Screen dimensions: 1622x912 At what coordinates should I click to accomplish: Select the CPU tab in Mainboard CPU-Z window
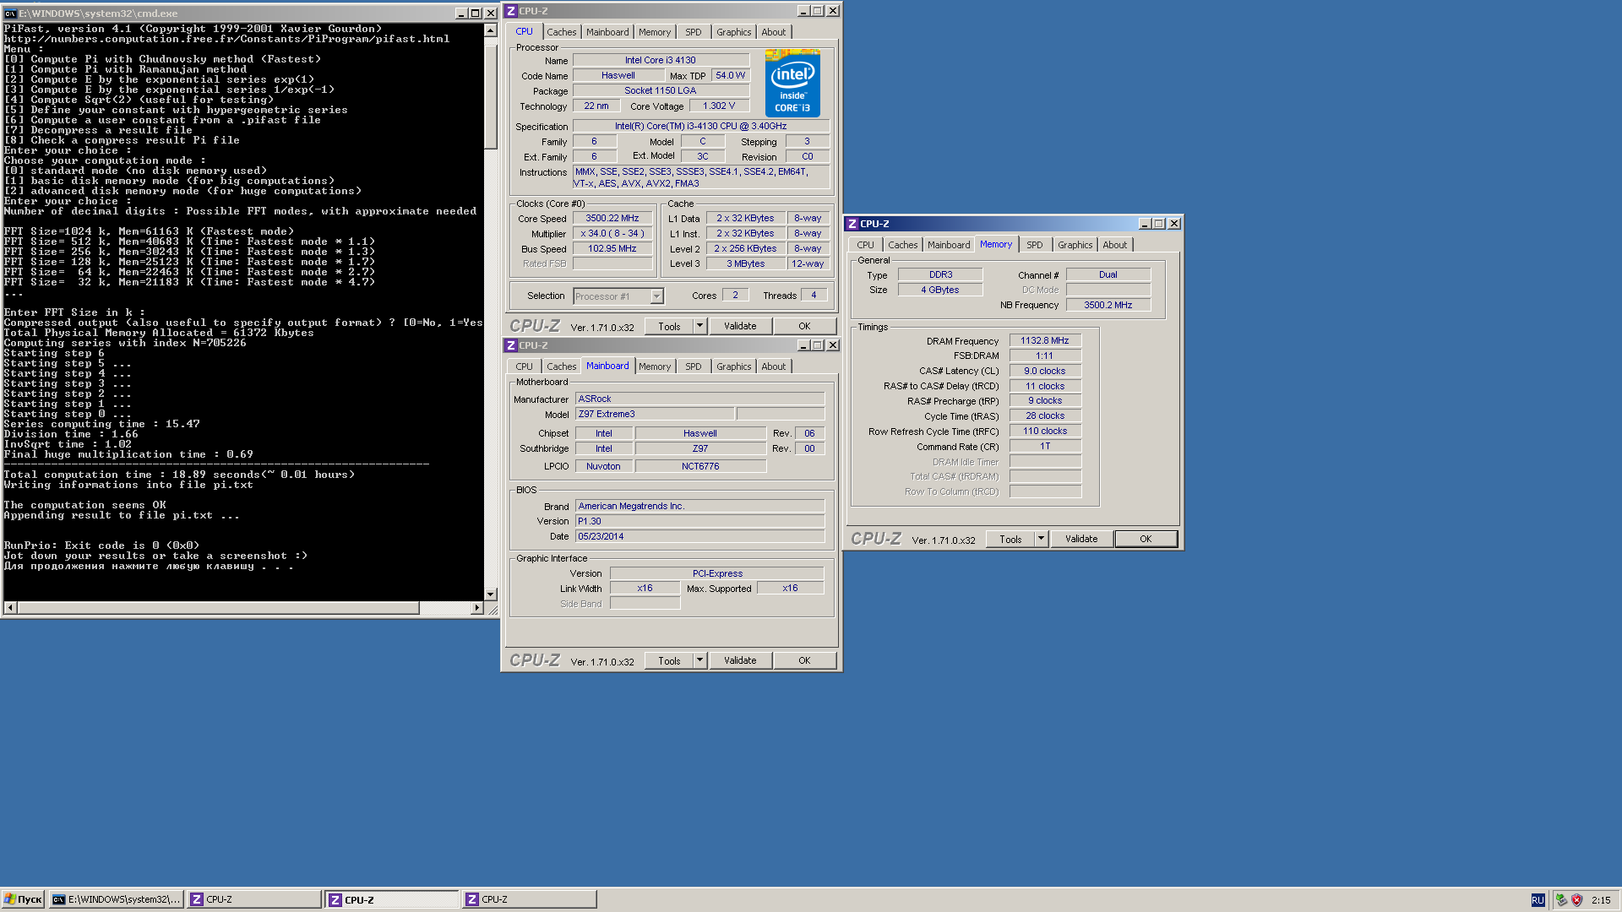(525, 366)
